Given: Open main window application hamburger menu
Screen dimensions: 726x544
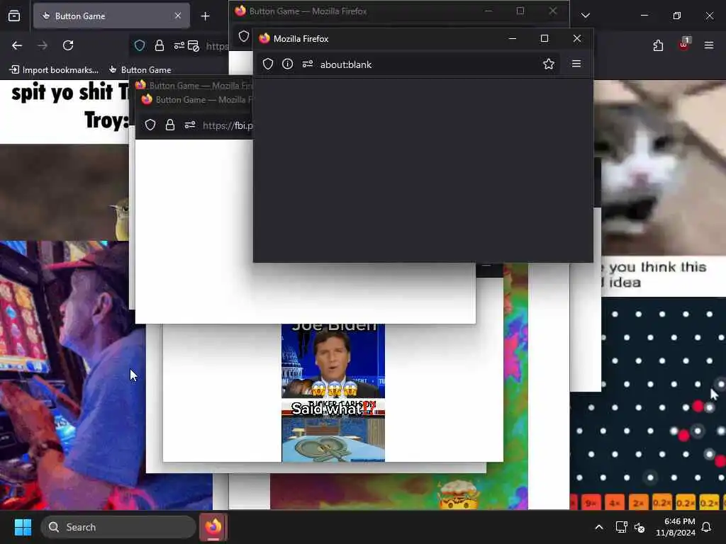Looking at the screenshot, I should (x=709, y=45).
